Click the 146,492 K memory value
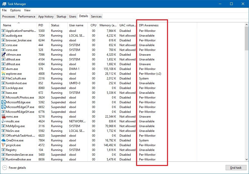This screenshot has height=174, width=249. (x=110, y=145)
